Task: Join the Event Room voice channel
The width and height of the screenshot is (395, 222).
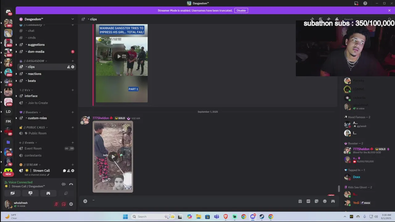Action: point(47,149)
